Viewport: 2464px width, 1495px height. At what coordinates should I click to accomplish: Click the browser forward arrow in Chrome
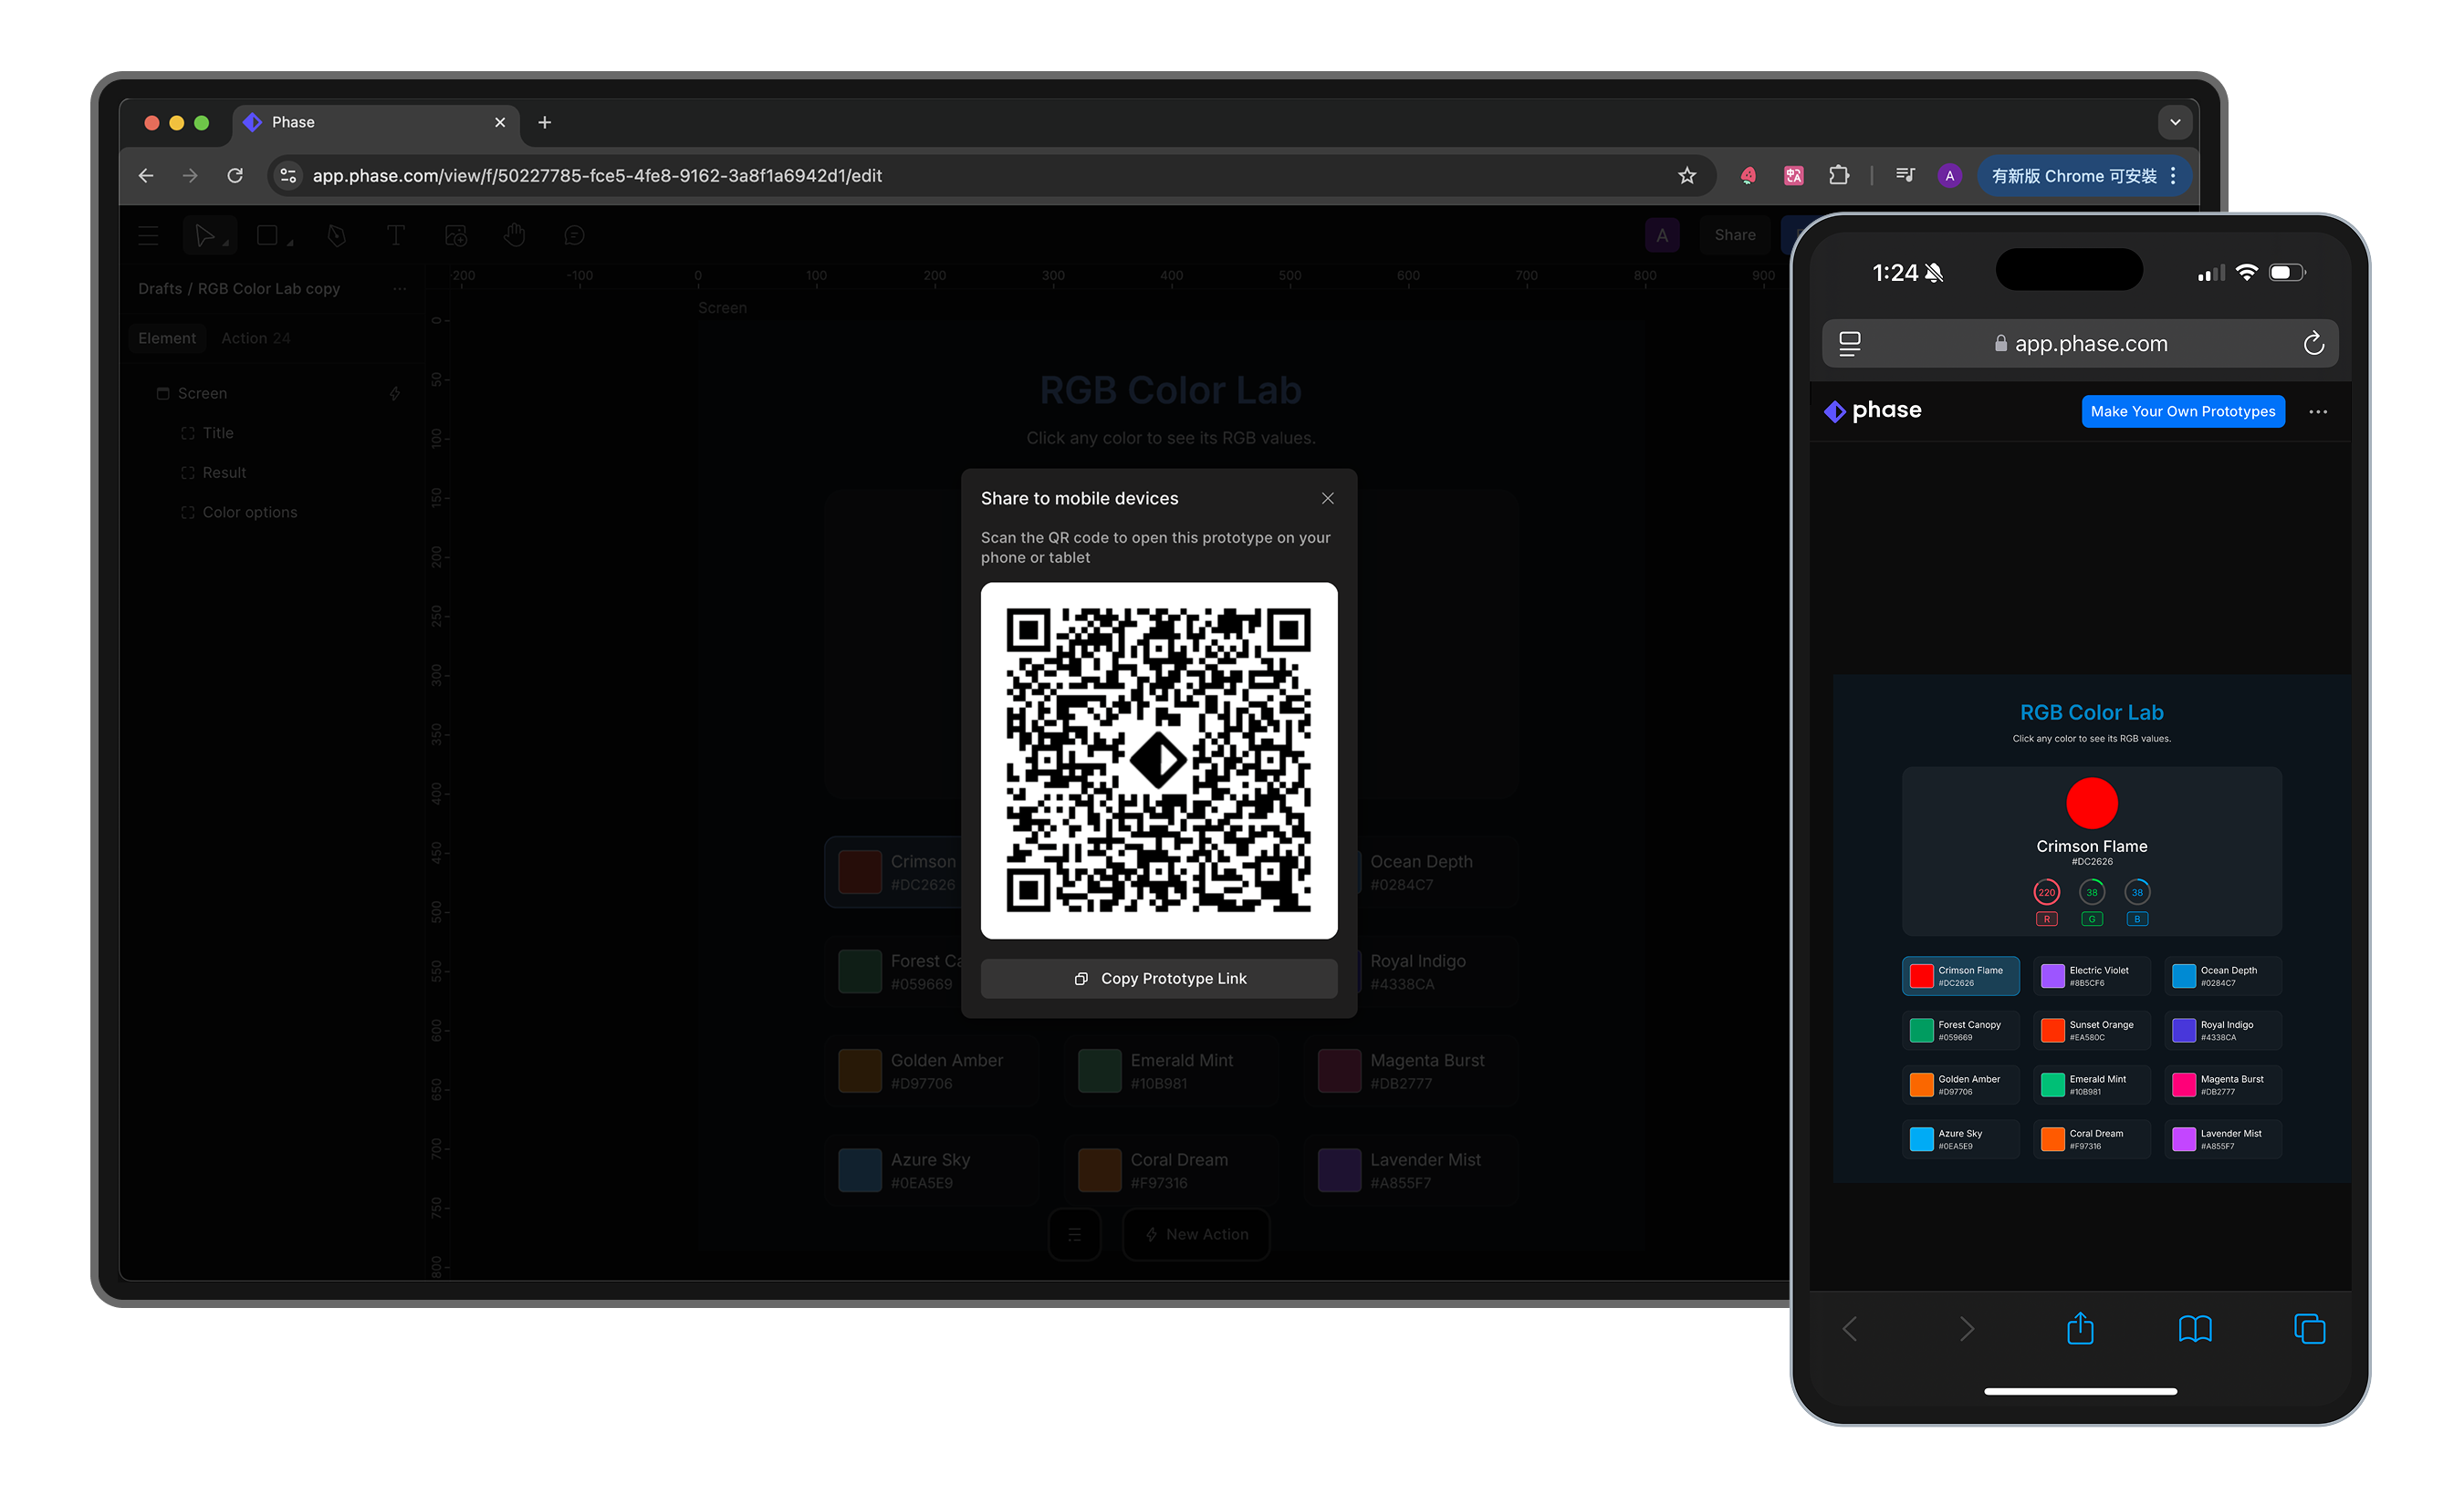190,176
